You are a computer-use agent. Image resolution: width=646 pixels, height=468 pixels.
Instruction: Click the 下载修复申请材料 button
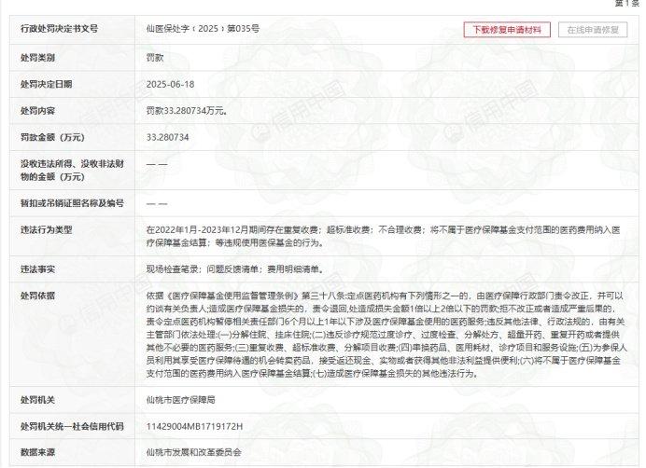(507, 30)
